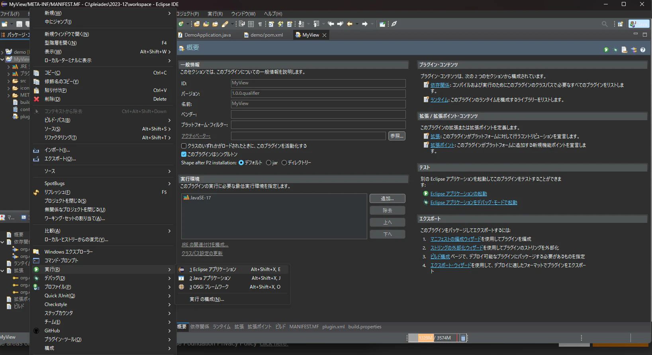Click the debug bug icon in overview header
Image resolution: width=652 pixels, height=355 pixels.
tap(615, 50)
